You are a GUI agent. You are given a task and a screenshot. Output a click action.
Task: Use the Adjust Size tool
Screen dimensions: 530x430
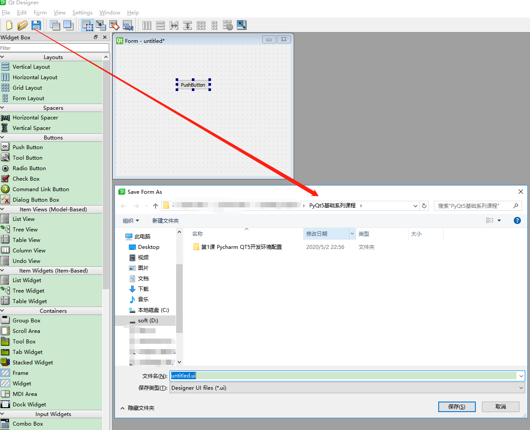[x=241, y=25]
